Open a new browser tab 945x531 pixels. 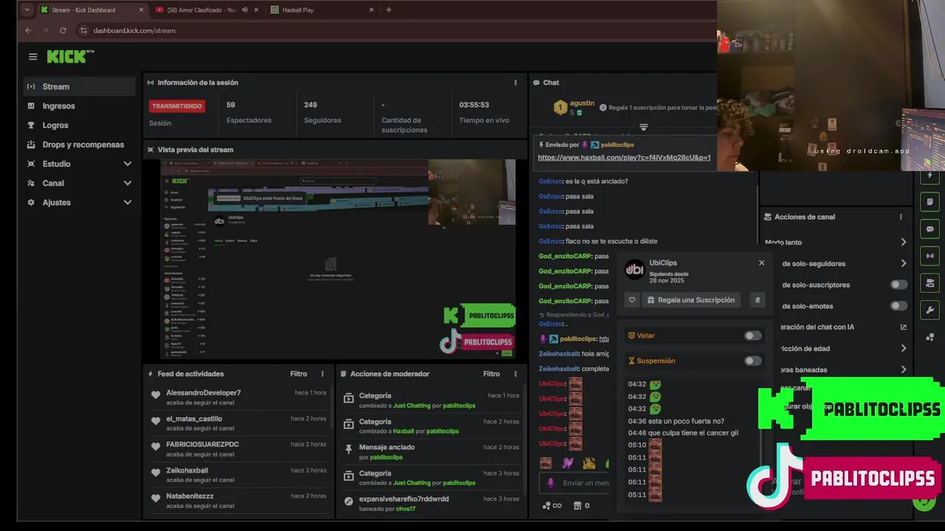point(388,10)
